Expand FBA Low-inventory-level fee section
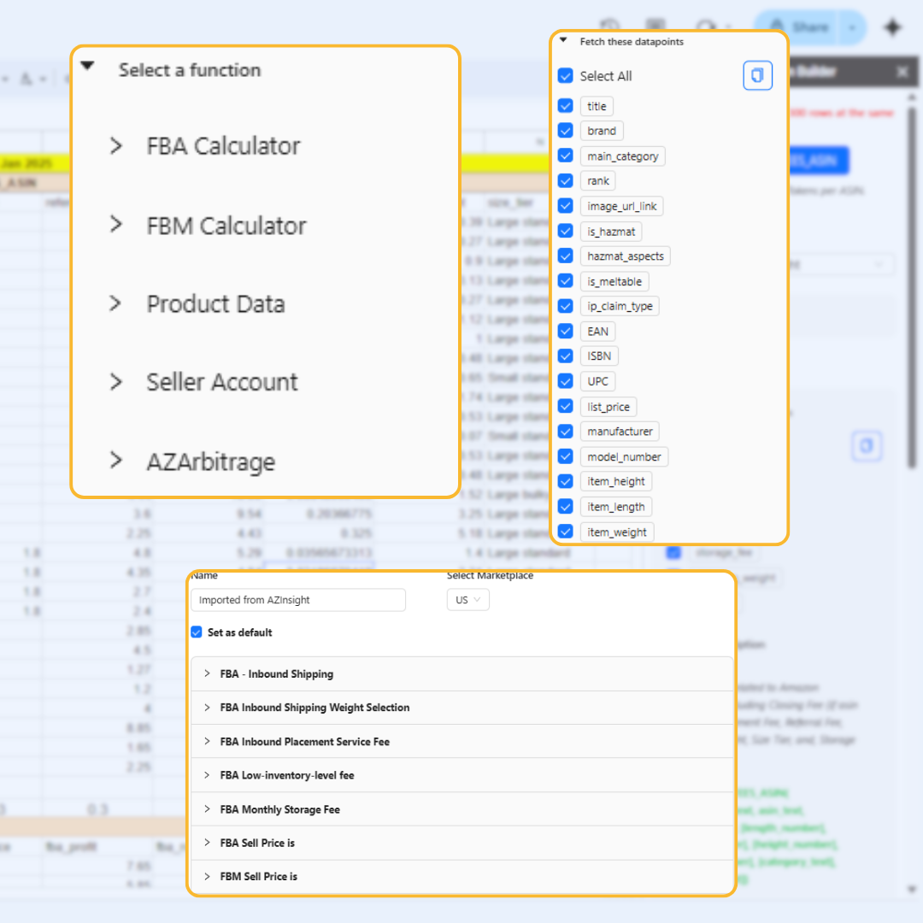The width and height of the screenshot is (923, 923). click(x=462, y=775)
